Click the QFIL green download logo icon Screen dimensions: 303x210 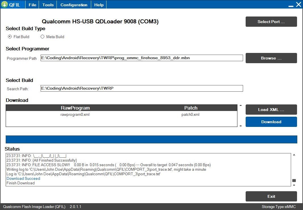tap(5, 4)
